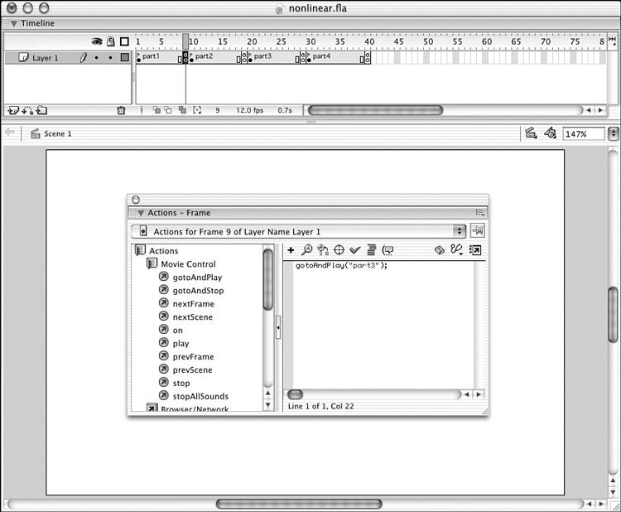Click the Insert Layer Folder icon
Image resolution: width=621 pixels, height=512 pixels.
41,110
